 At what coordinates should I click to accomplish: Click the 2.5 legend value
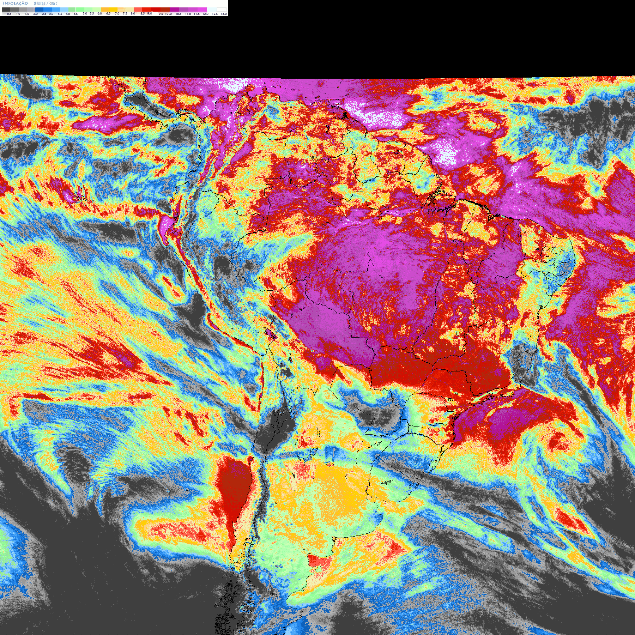[44, 14]
